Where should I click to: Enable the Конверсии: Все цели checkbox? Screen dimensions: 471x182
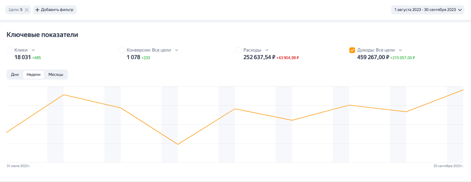pyautogui.click(x=121, y=50)
